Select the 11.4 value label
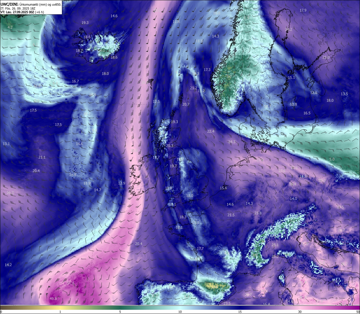 coord(168,188)
